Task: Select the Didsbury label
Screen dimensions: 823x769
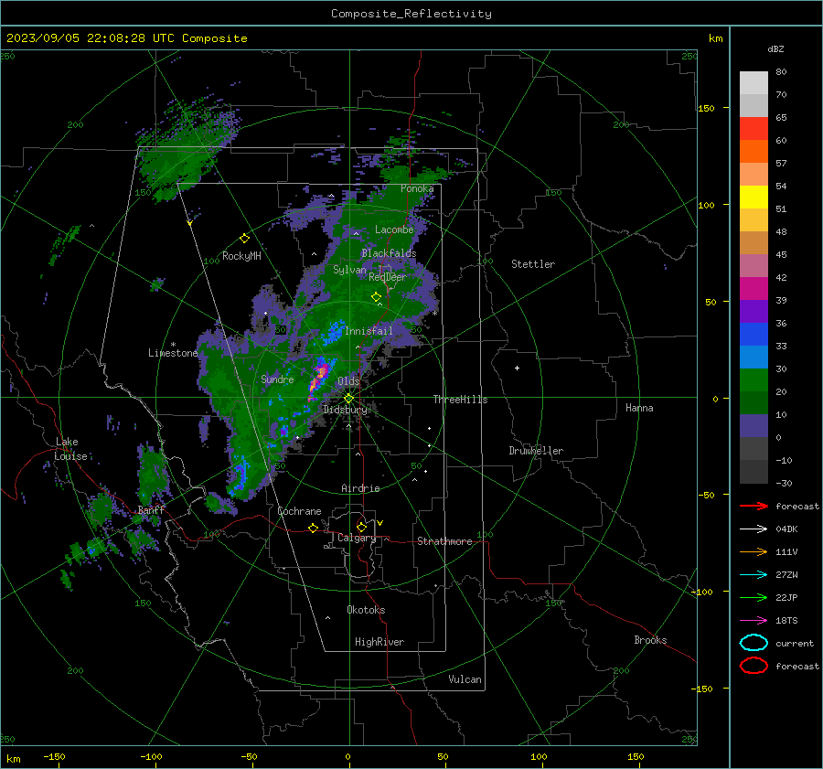Action: pos(345,410)
